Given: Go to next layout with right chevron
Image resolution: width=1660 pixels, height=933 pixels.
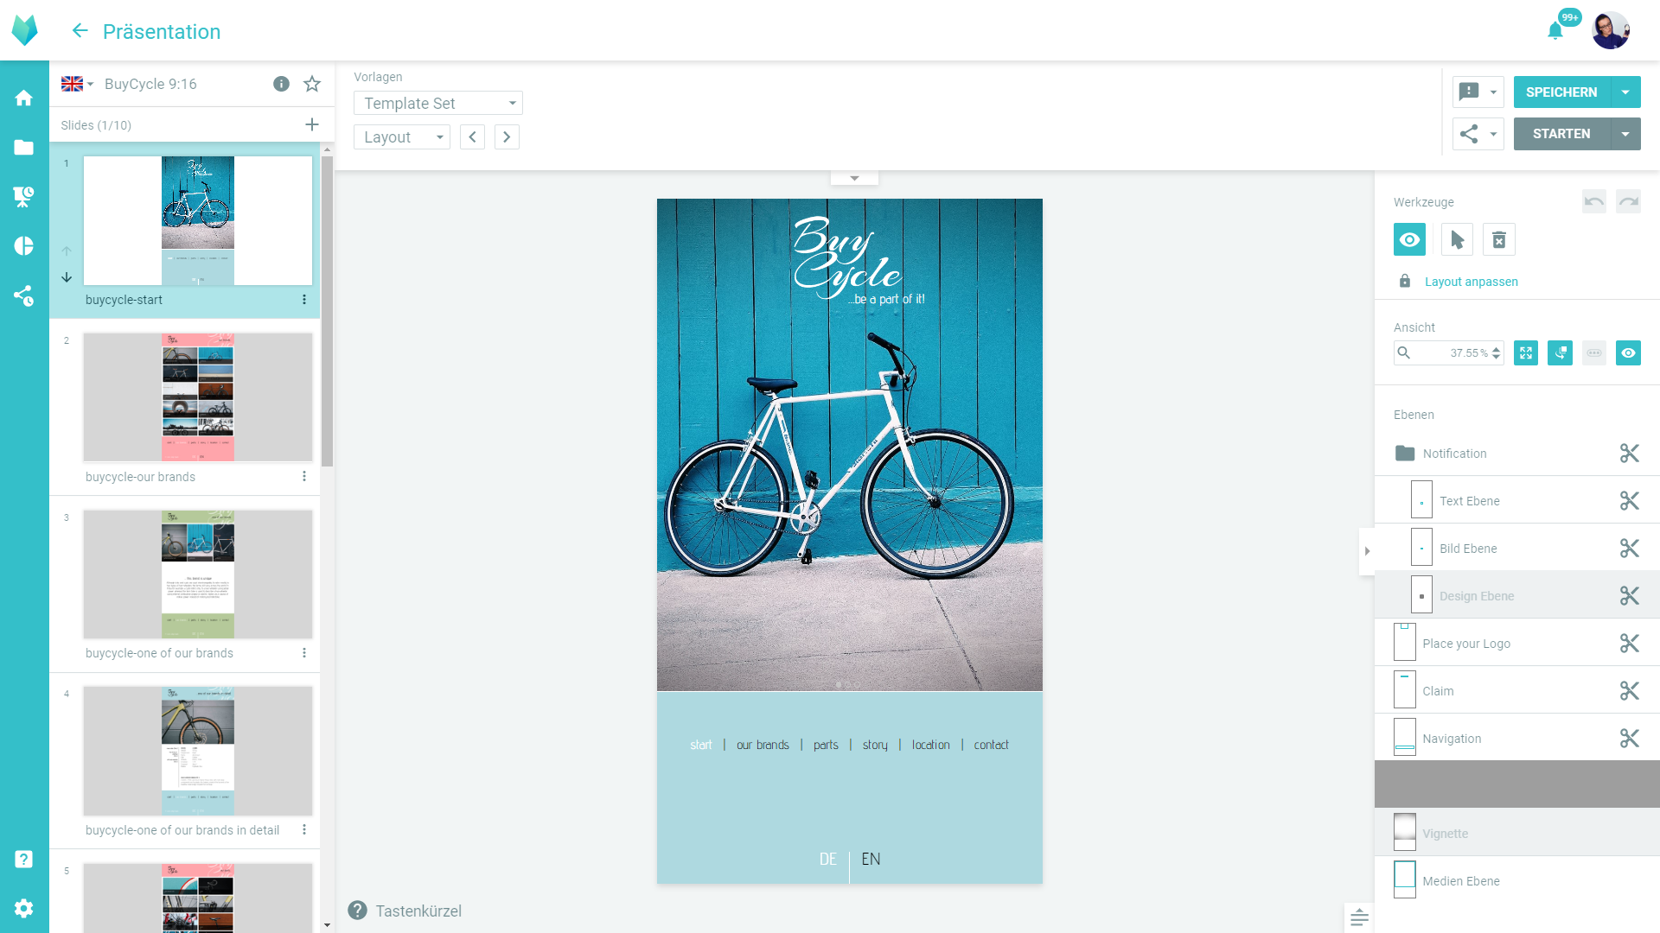Looking at the screenshot, I should point(507,137).
